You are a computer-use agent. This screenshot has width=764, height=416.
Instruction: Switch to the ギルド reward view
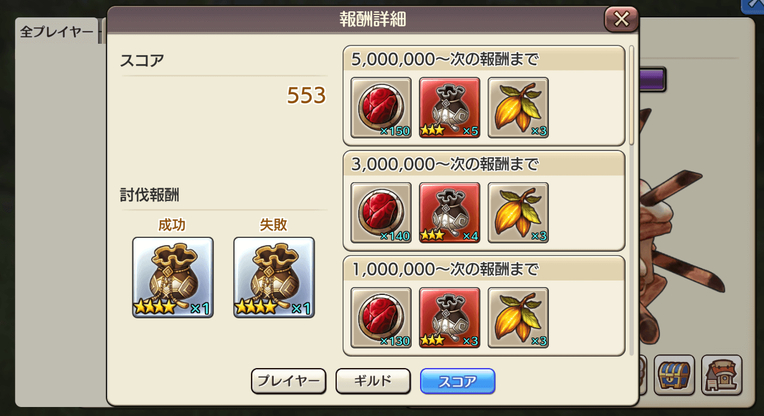pos(373,381)
